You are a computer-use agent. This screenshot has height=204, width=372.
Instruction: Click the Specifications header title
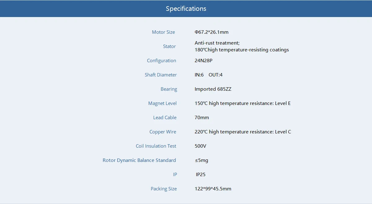186,9
